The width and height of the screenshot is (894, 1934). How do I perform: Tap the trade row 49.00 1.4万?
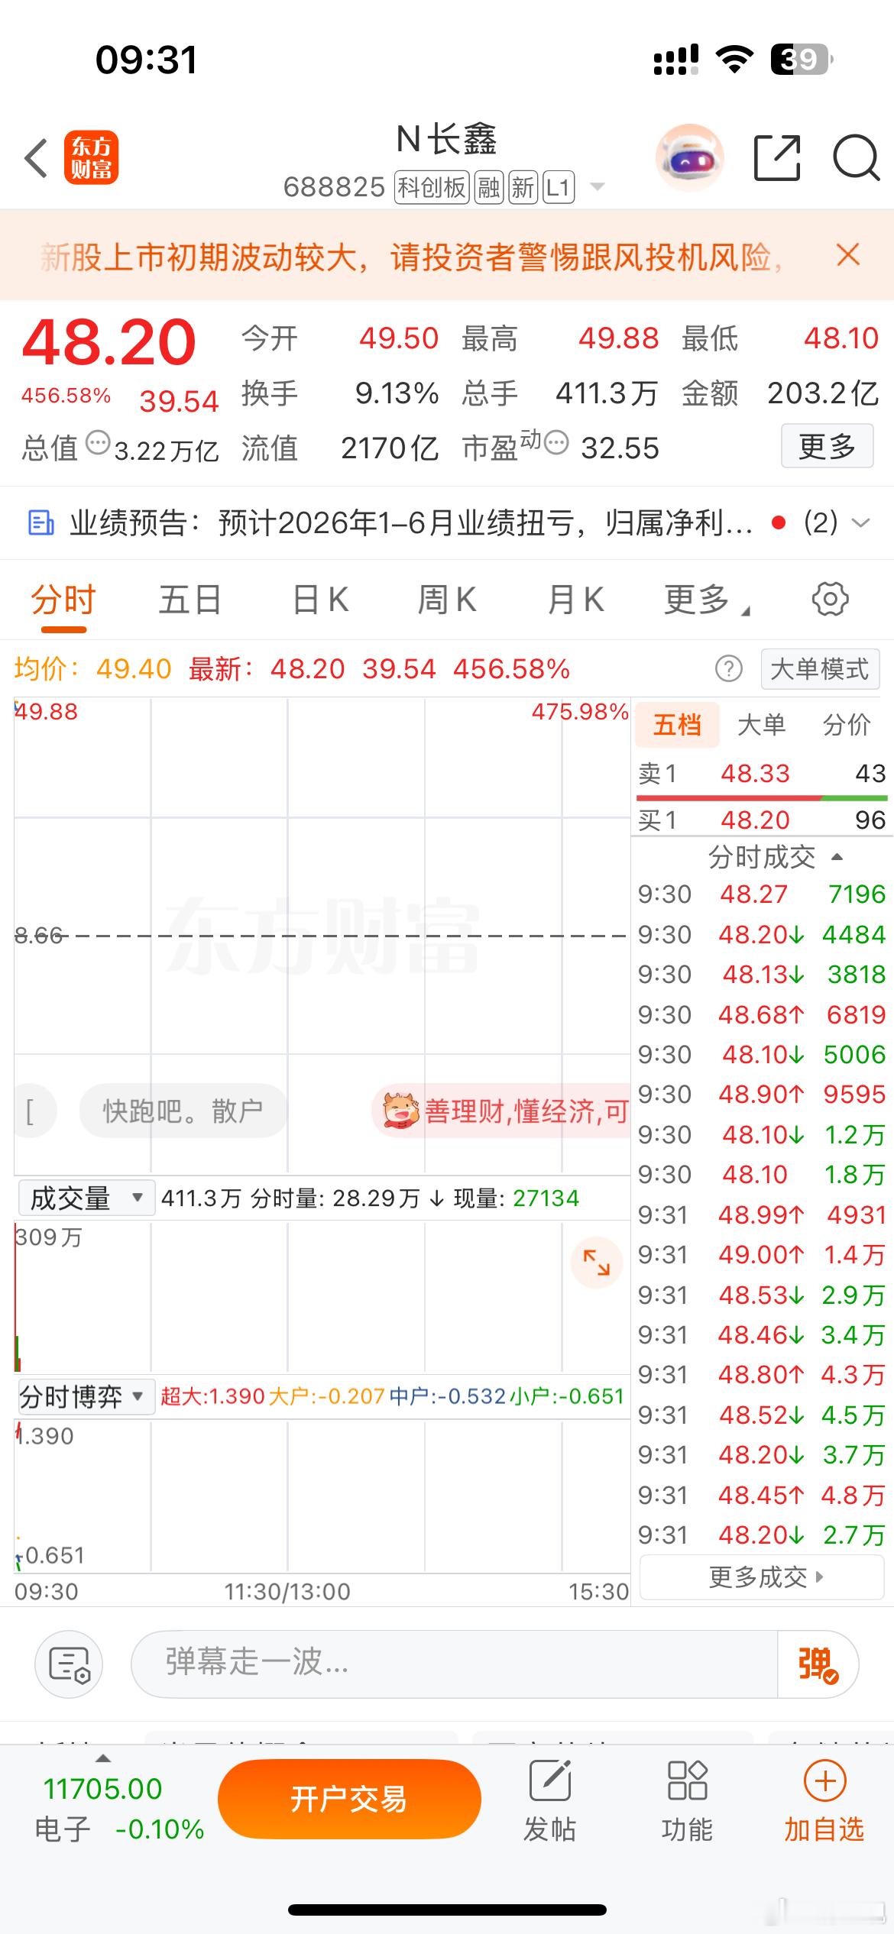(x=762, y=1255)
